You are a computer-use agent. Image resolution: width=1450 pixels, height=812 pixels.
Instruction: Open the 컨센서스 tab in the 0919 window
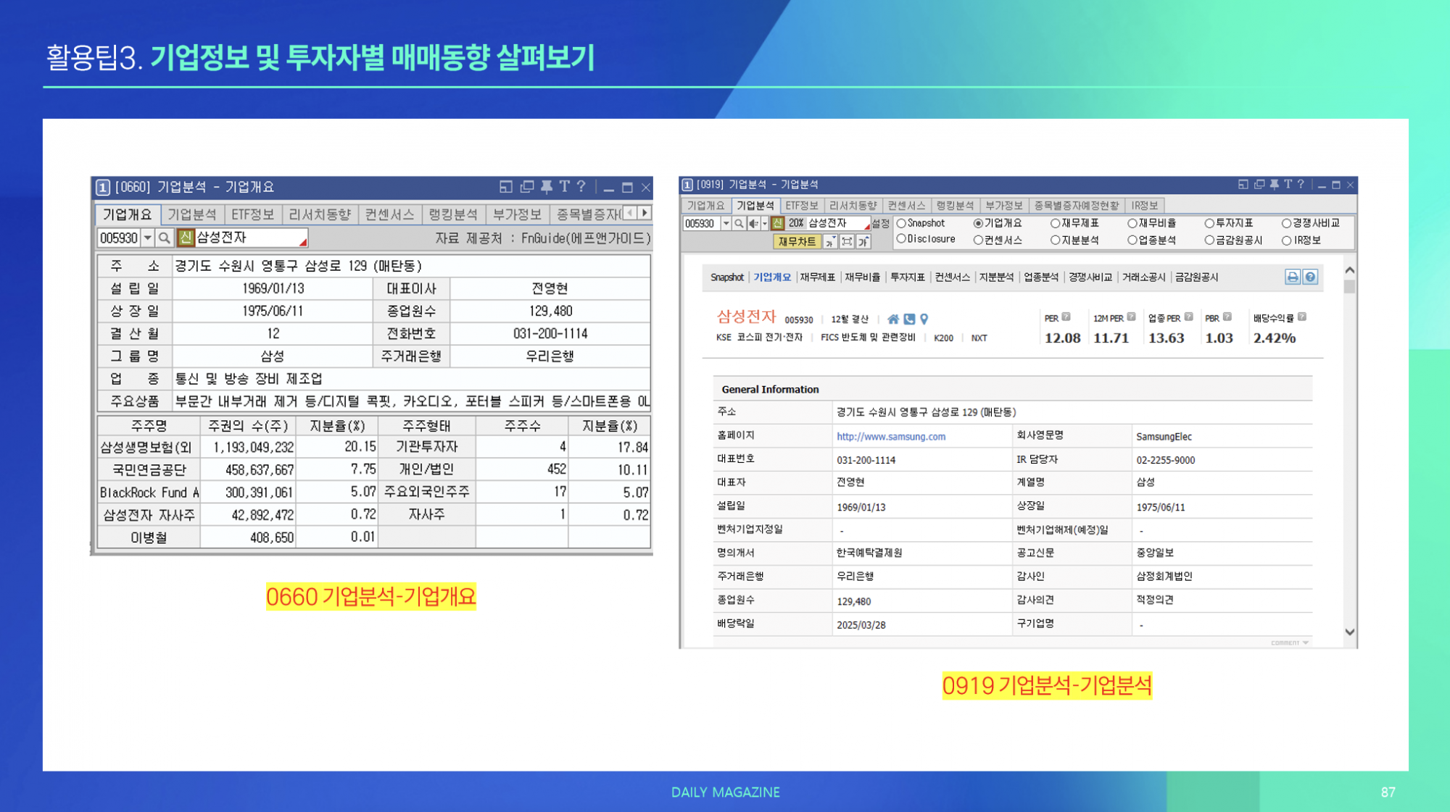point(906,205)
